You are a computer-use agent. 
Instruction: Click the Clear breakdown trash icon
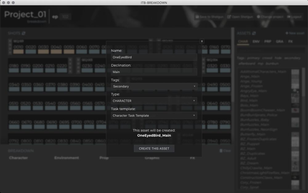[x=221, y=151]
